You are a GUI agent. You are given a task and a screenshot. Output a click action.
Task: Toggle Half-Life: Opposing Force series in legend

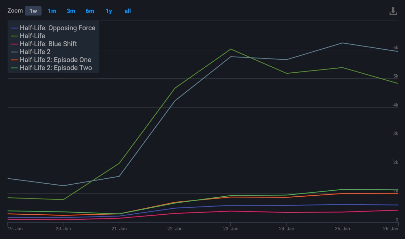[x=53, y=28]
